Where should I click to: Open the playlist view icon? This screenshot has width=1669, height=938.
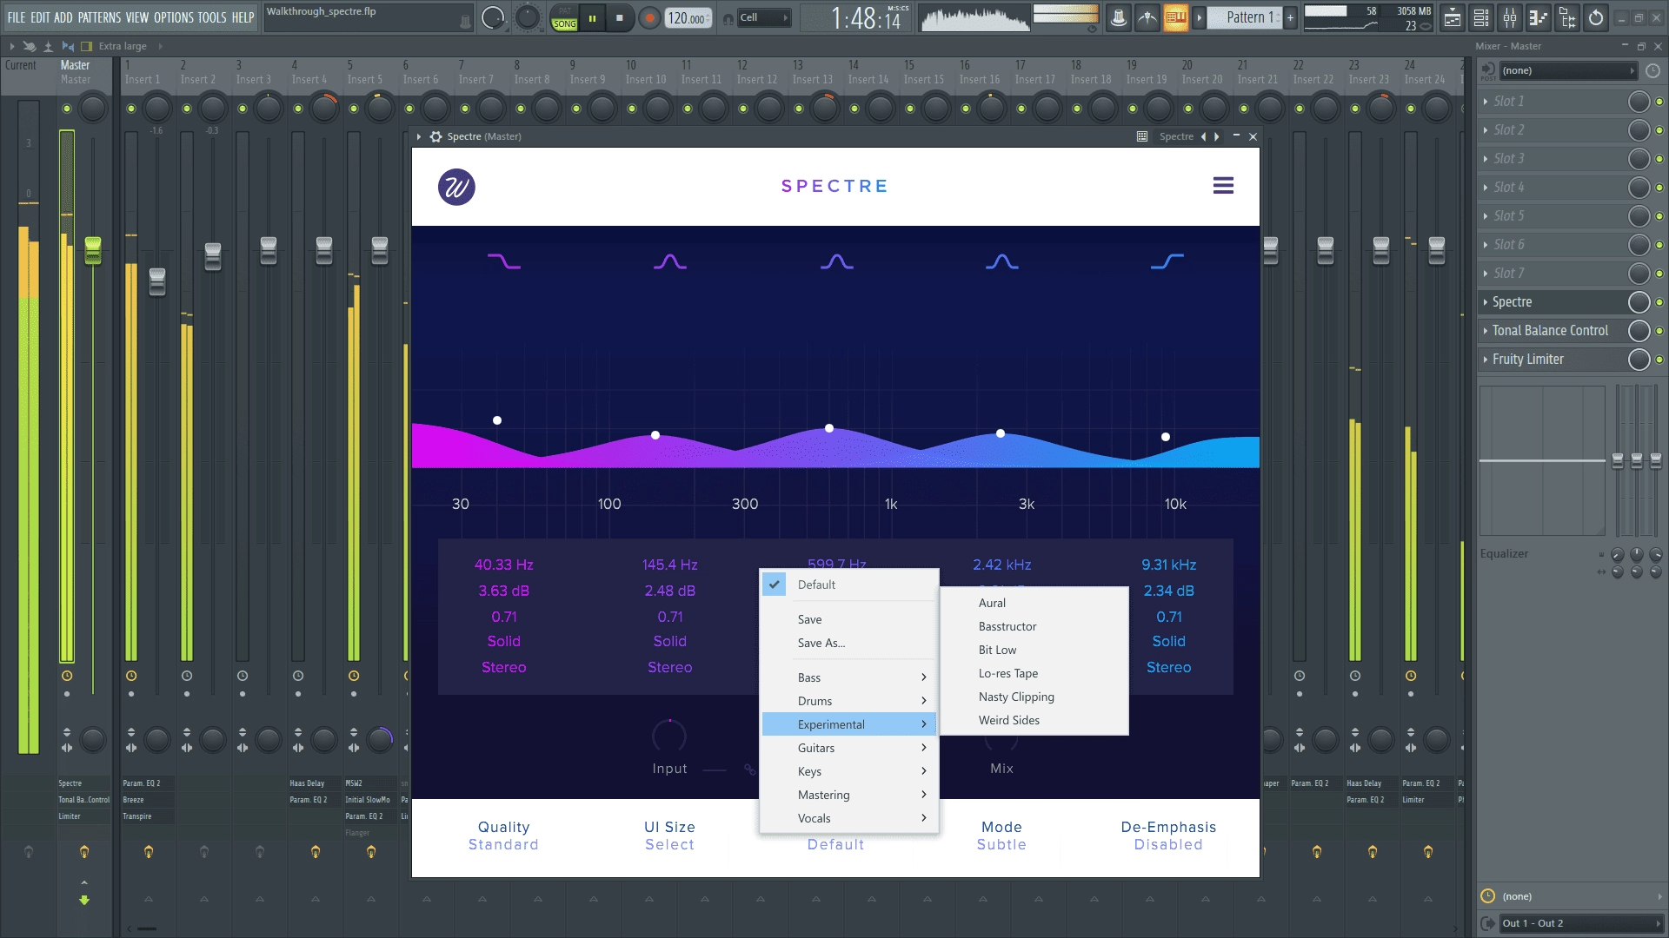click(1453, 17)
